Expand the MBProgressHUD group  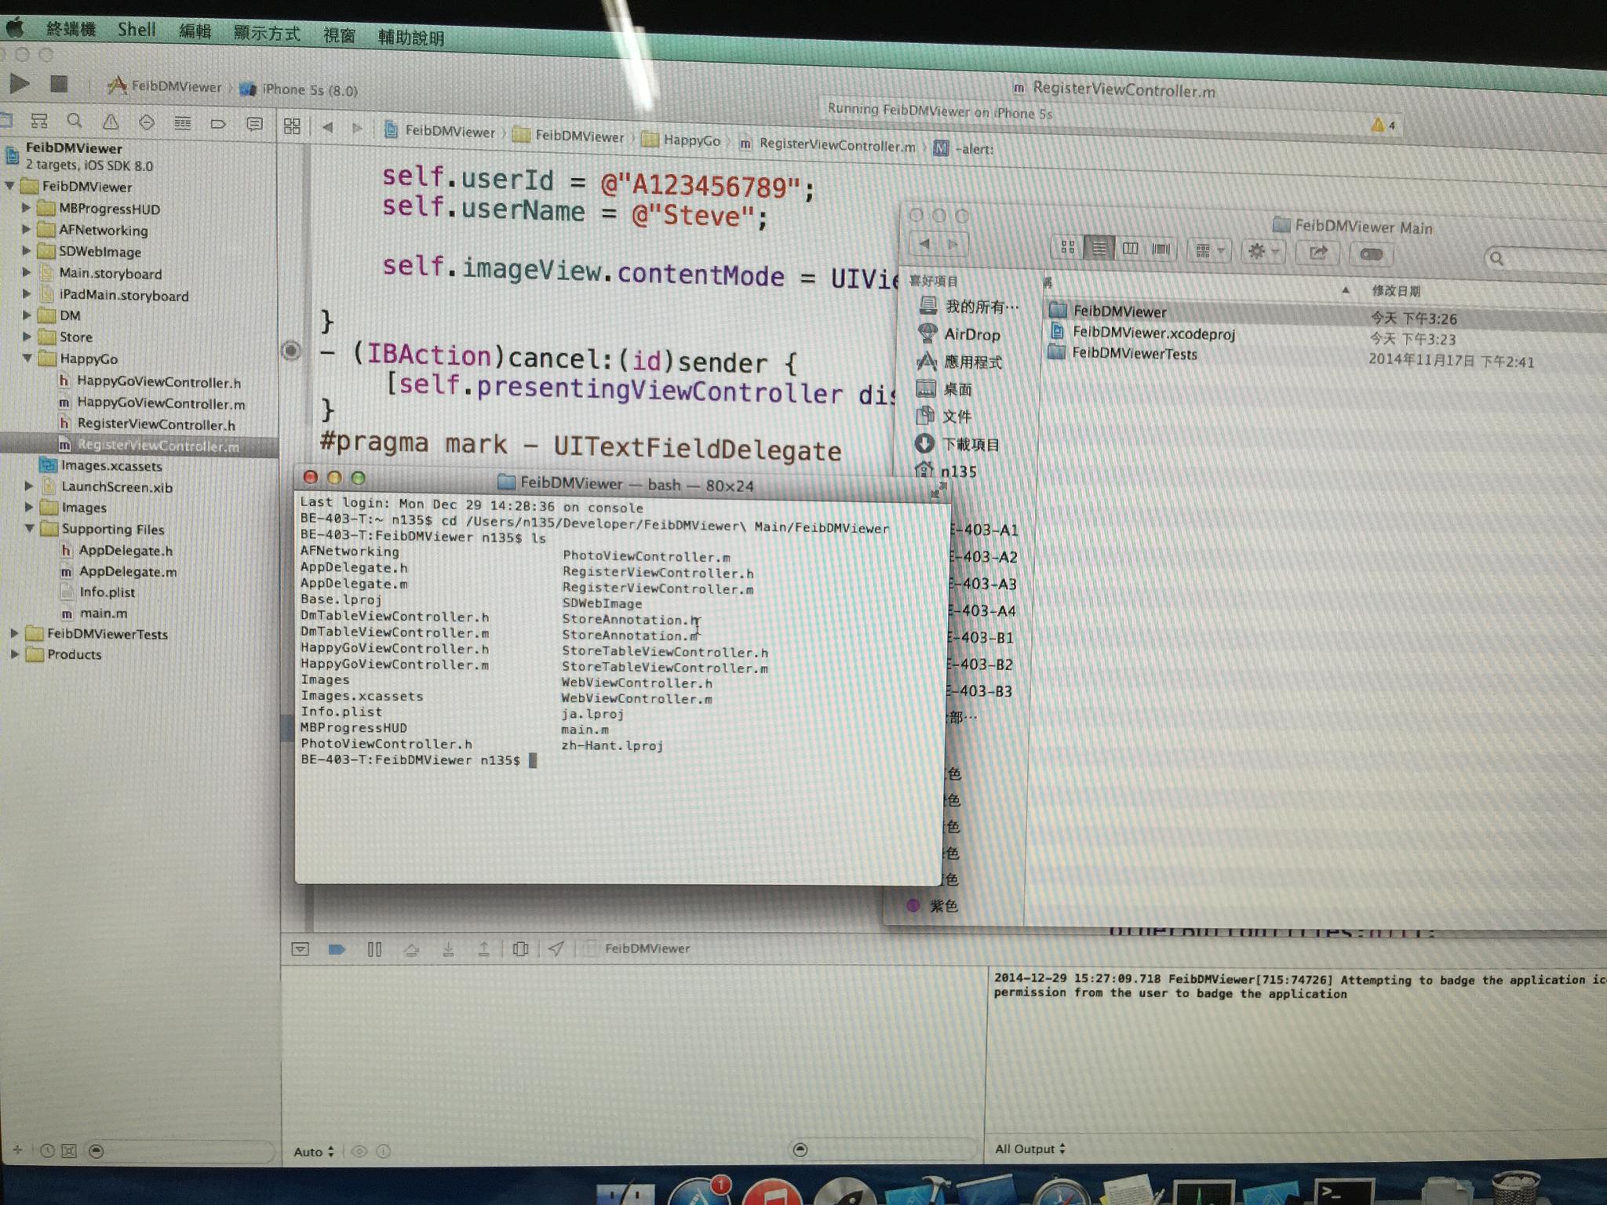click(x=27, y=208)
